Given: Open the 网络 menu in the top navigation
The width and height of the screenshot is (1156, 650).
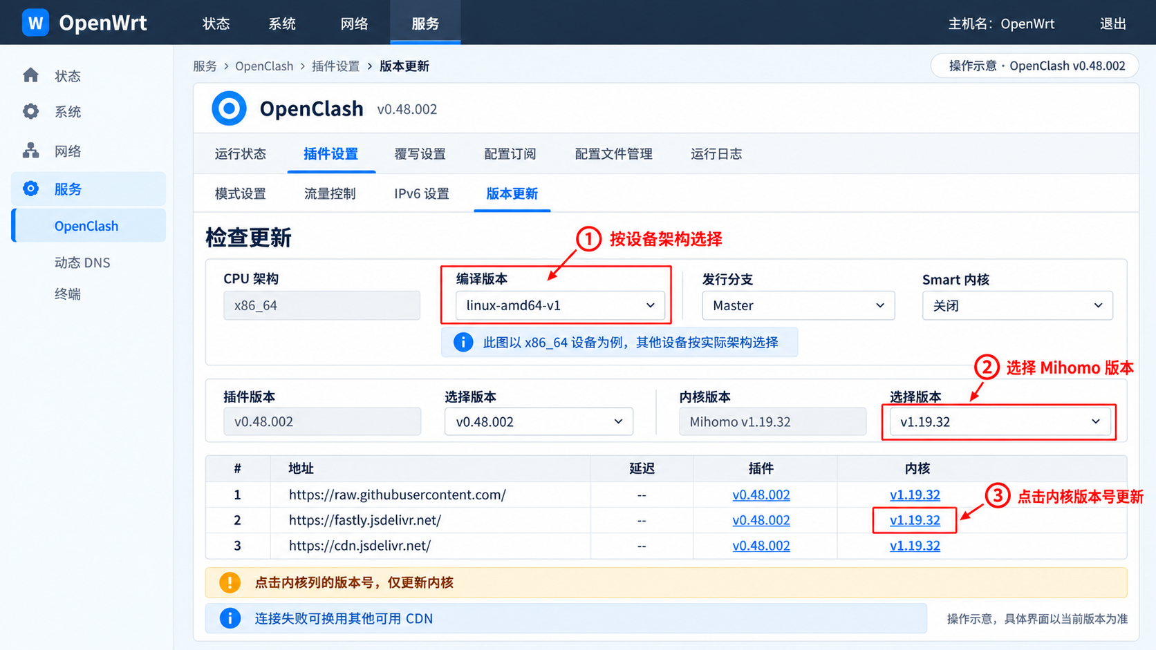Looking at the screenshot, I should (354, 23).
